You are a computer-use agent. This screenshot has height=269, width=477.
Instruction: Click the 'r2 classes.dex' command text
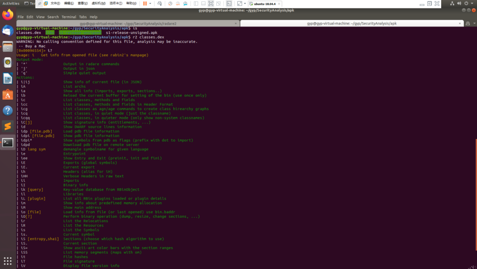(x=149, y=37)
